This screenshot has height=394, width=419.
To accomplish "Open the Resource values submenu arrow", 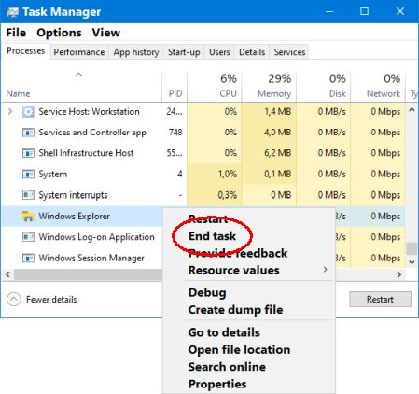I will (x=326, y=270).
